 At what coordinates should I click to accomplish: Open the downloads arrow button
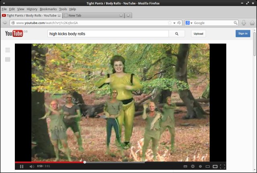pyautogui.click(x=244, y=23)
